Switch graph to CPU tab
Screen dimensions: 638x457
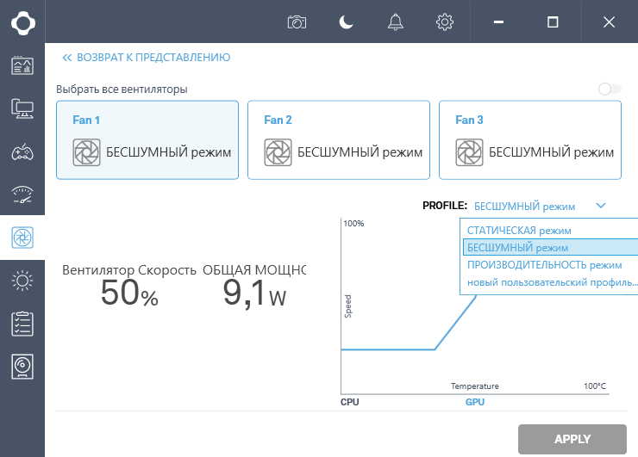pos(350,402)
